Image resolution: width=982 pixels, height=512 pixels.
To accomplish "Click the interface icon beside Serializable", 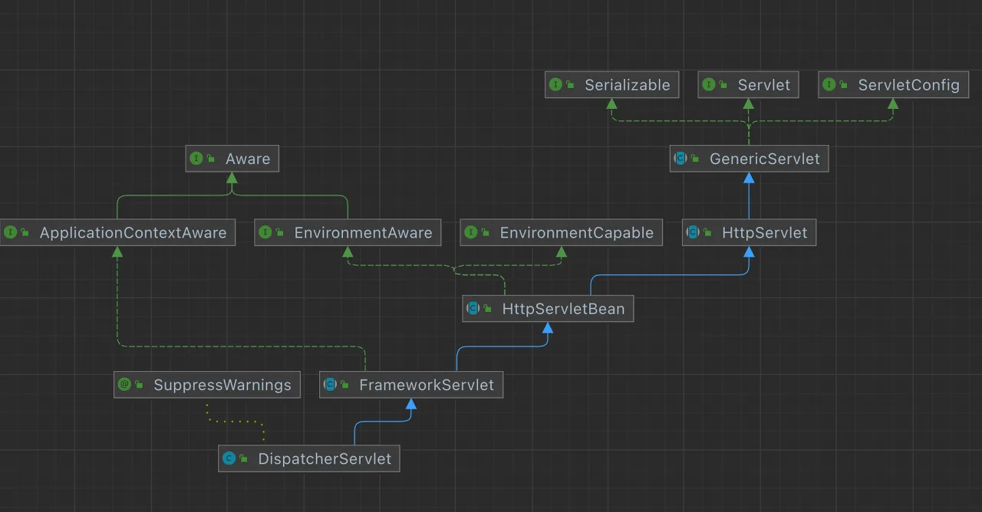I will tap(555, 85).
